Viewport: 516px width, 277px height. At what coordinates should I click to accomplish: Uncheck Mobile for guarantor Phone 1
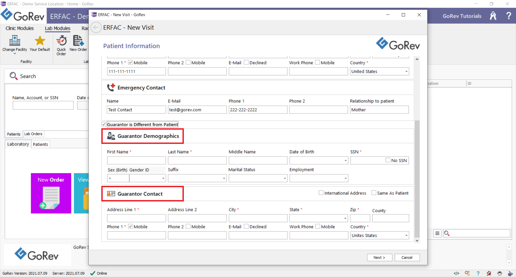coord(130,226)
